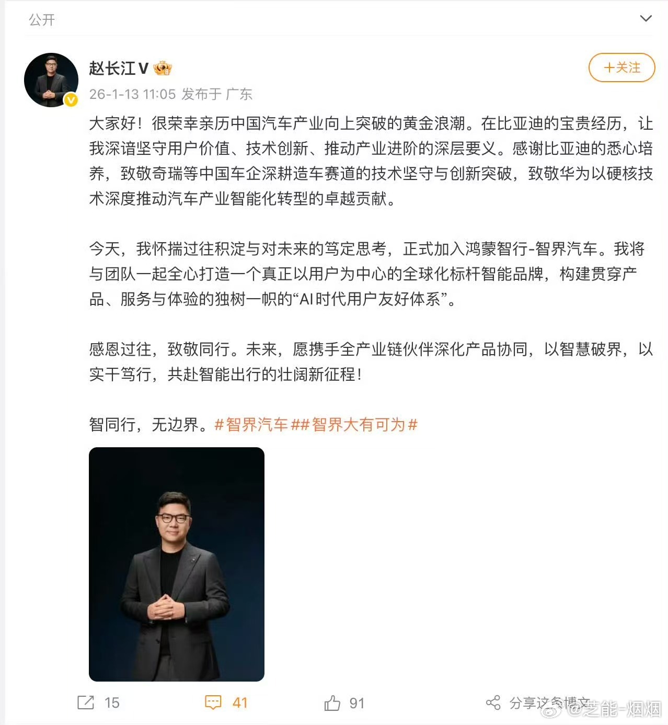Tap the 分享这条博文 share text
The width and height of the screenshot is (668, 725).
point(549,703)
